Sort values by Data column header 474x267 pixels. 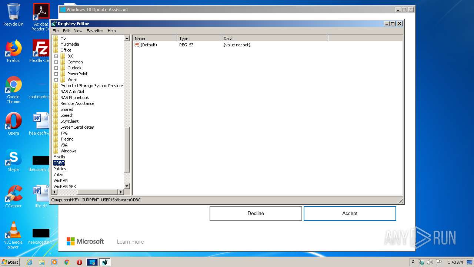(x=275, y=38)
